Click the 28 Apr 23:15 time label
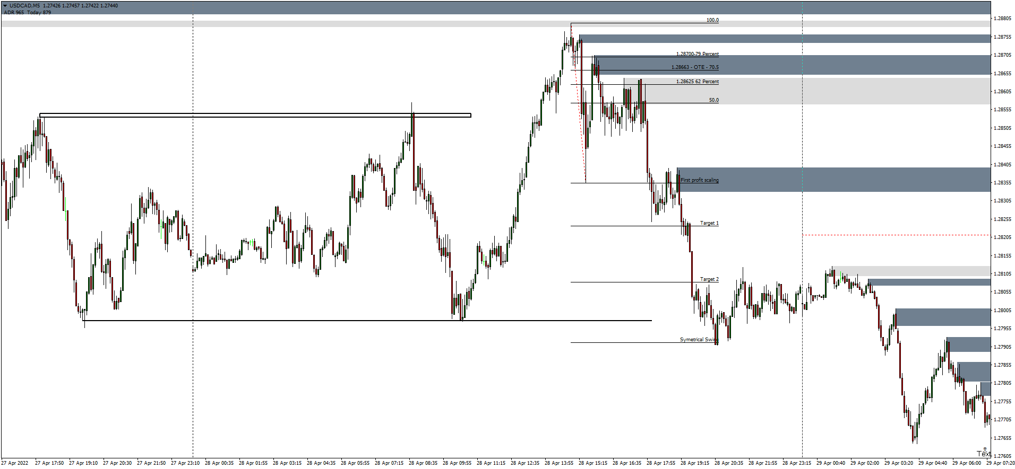Viewport: 1015px width, 469px height. pos(797,463)
